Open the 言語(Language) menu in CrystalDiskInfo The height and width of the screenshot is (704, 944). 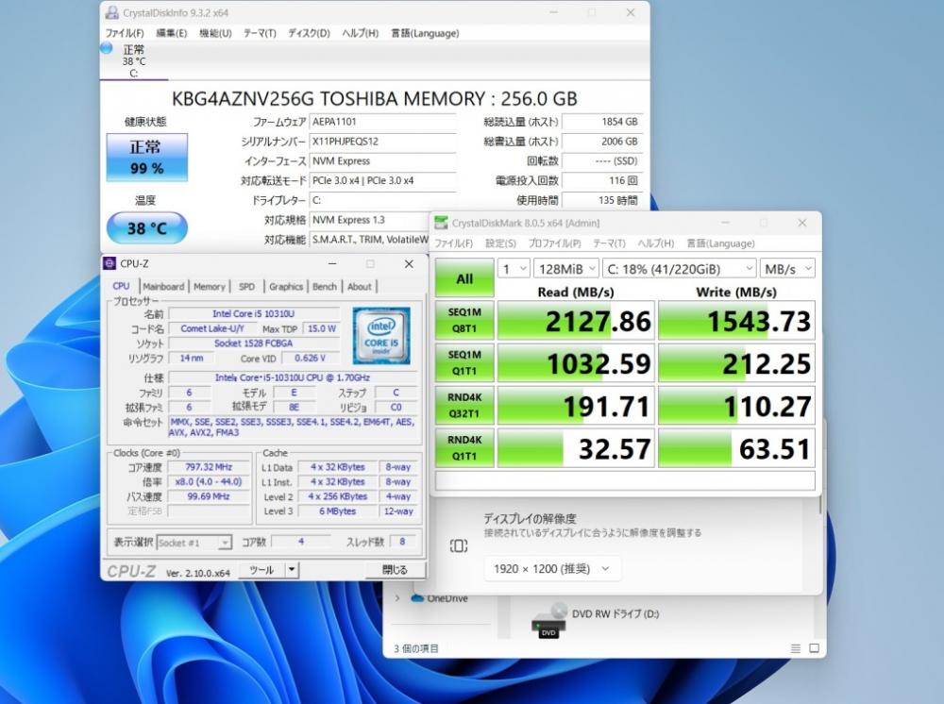425,33
